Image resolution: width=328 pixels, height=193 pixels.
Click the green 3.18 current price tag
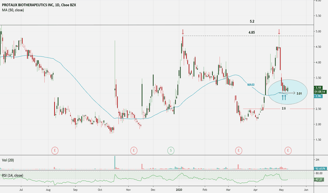(318, 88)
